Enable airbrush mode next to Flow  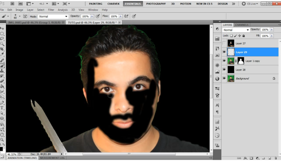pos(126,16)
